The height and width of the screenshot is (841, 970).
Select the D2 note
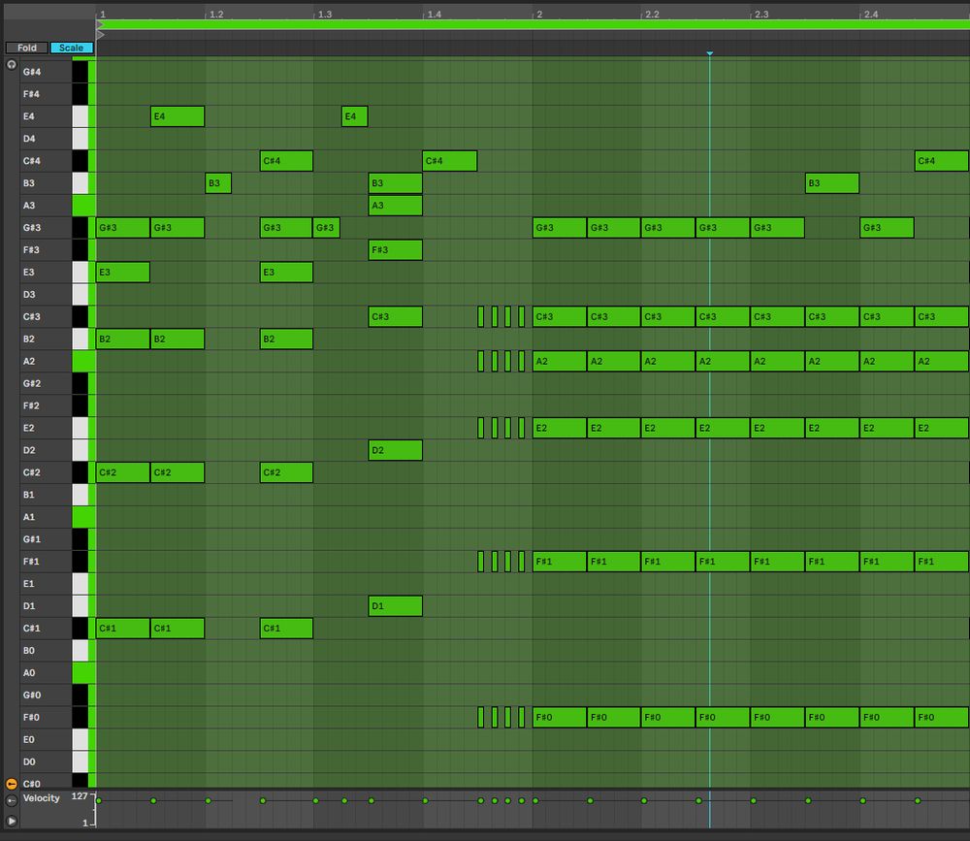pos(396,450)
